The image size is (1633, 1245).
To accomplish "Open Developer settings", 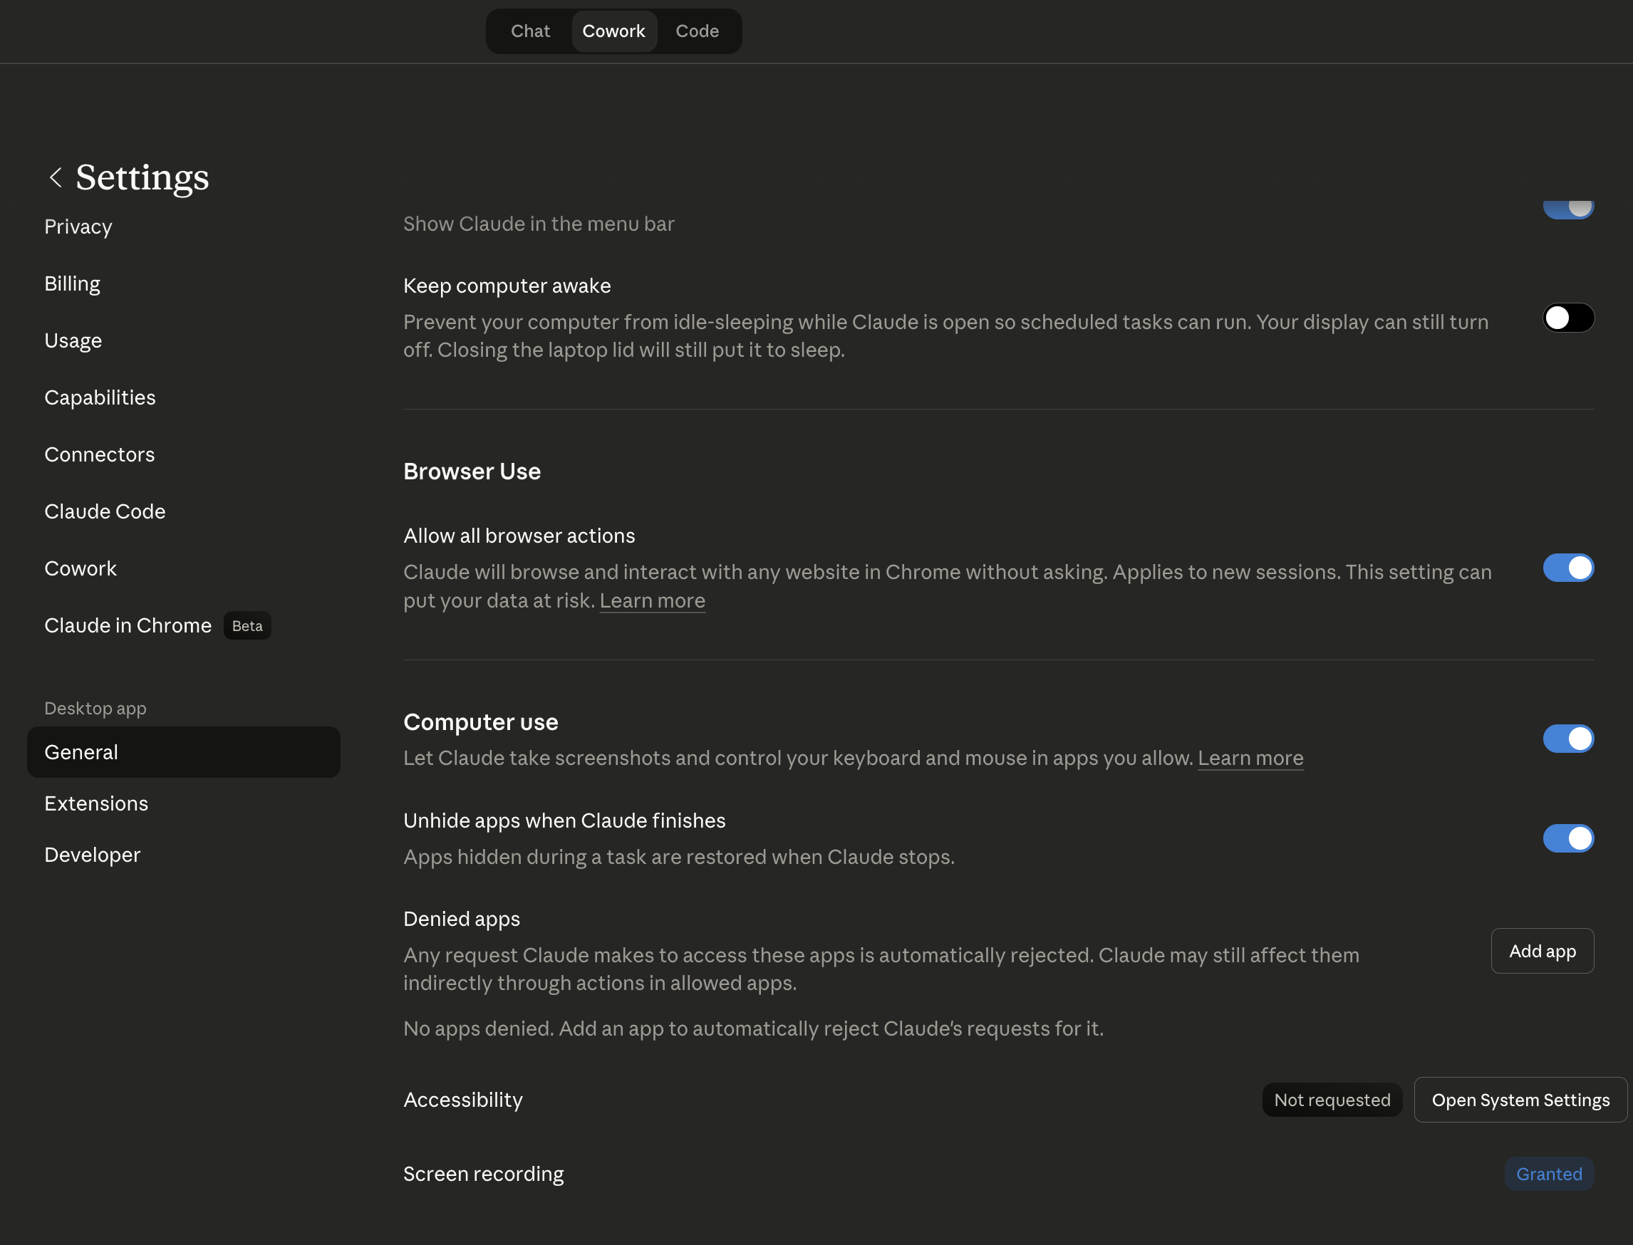I will (x=92, y=855).
